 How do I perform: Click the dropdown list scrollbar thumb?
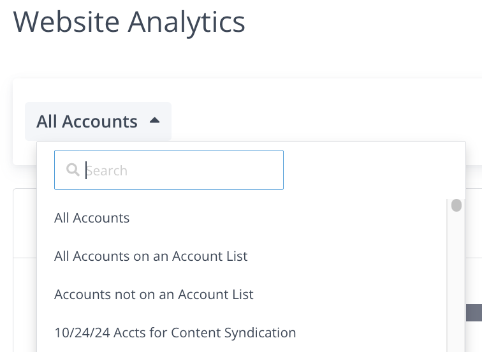456,205
